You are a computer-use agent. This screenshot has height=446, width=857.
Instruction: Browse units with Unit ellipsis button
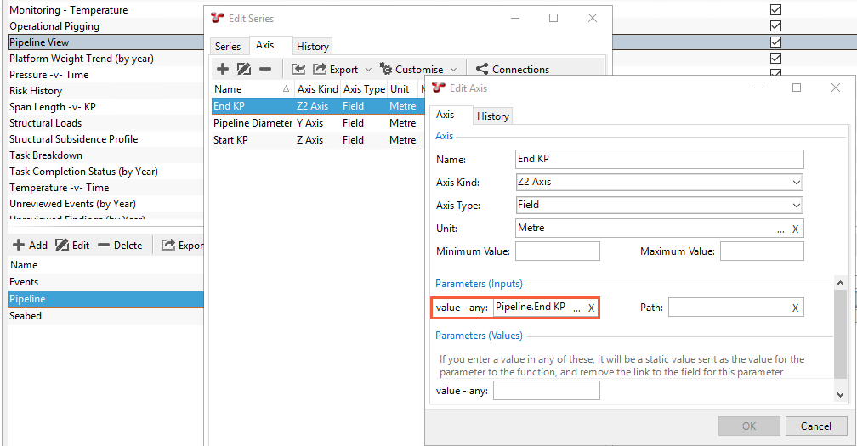pyautogui.click(x=780, y=230)
